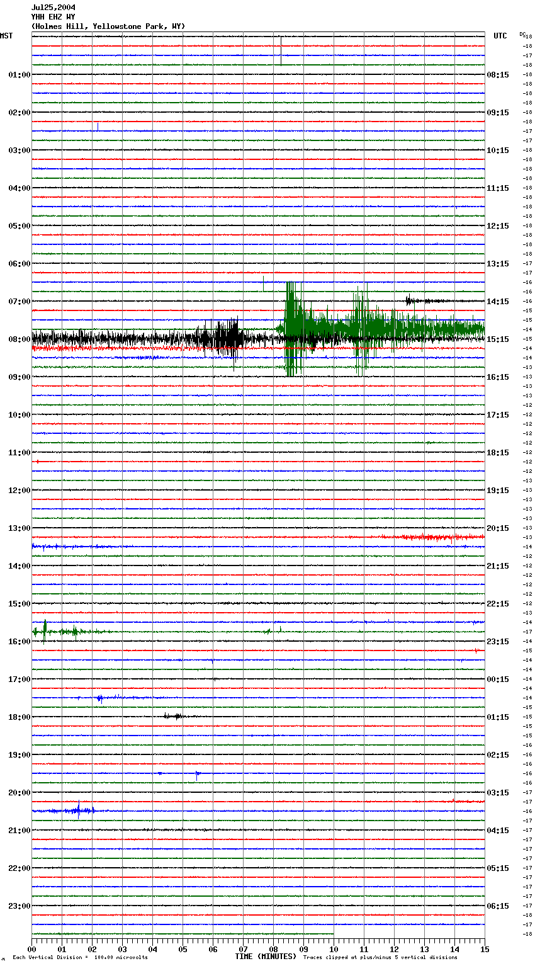This screenshot has width=535, height=966.
Task: Select the 07:00 MST time label
Action: tap(20, 302)
